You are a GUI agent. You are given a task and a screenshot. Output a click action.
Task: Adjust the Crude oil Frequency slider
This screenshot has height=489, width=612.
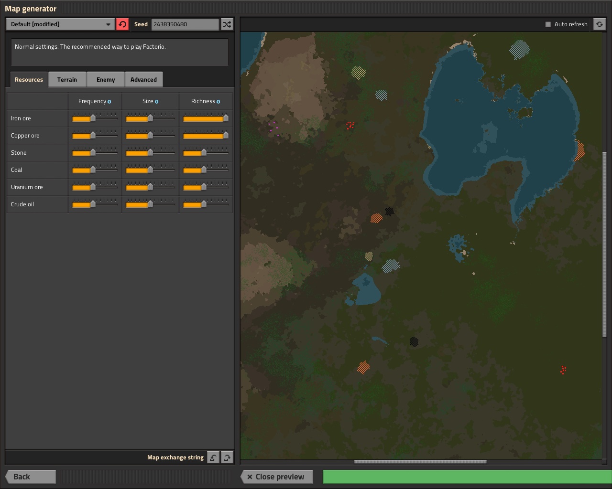[95, 204]
